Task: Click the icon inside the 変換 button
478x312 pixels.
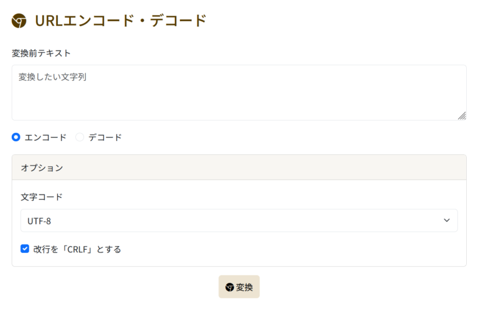Action: [x=230, y=287]
